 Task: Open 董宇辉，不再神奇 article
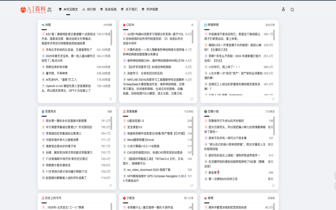coord(57,73)
